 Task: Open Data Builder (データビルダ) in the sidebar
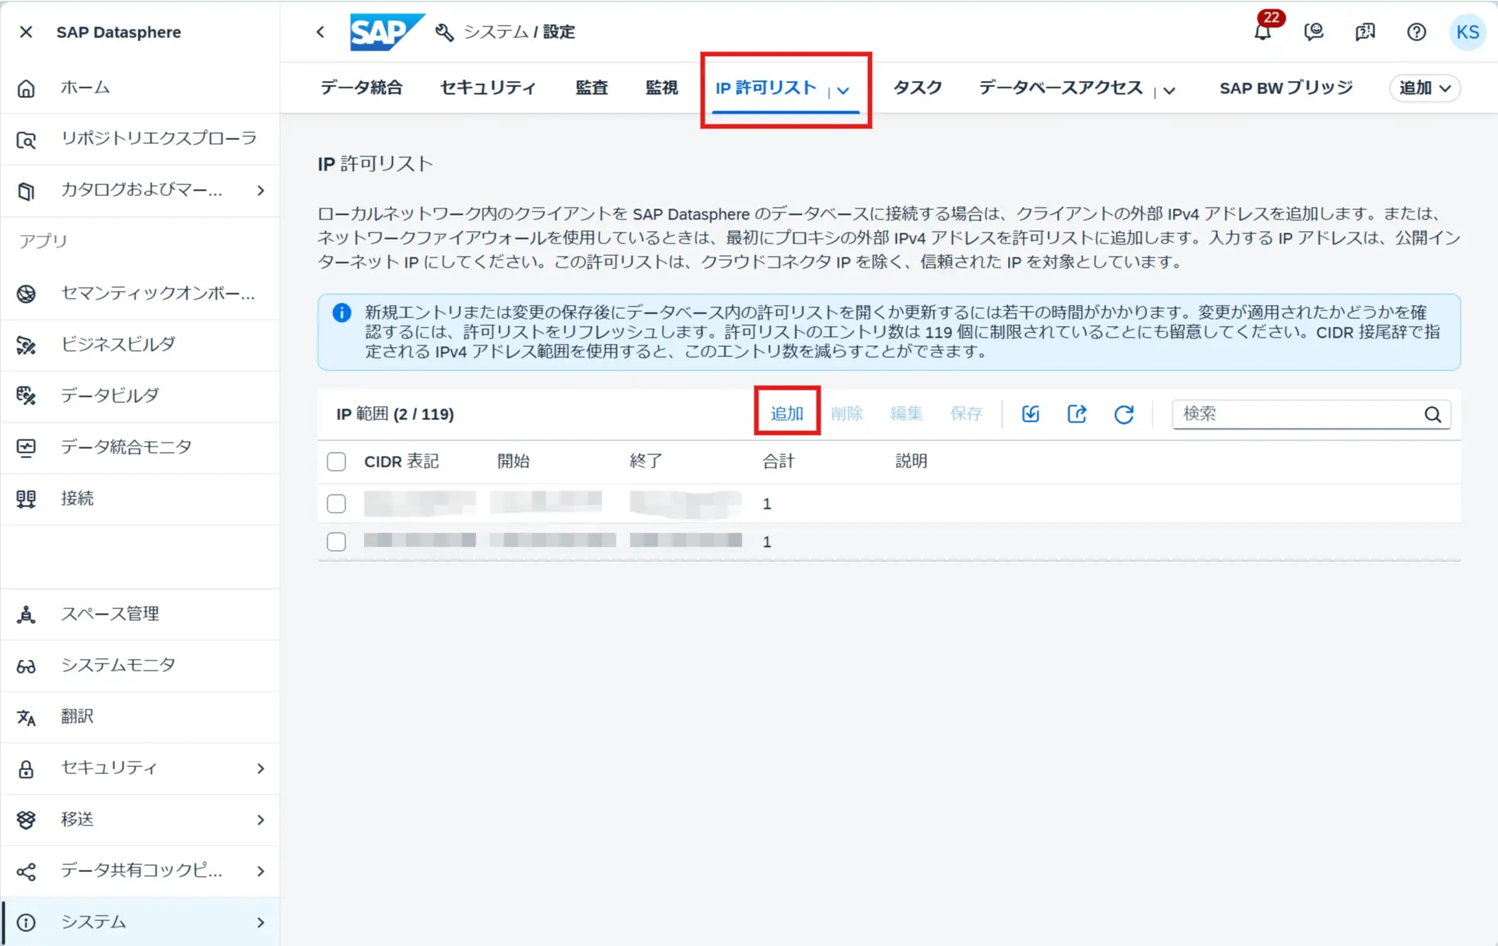pos(110,395)
